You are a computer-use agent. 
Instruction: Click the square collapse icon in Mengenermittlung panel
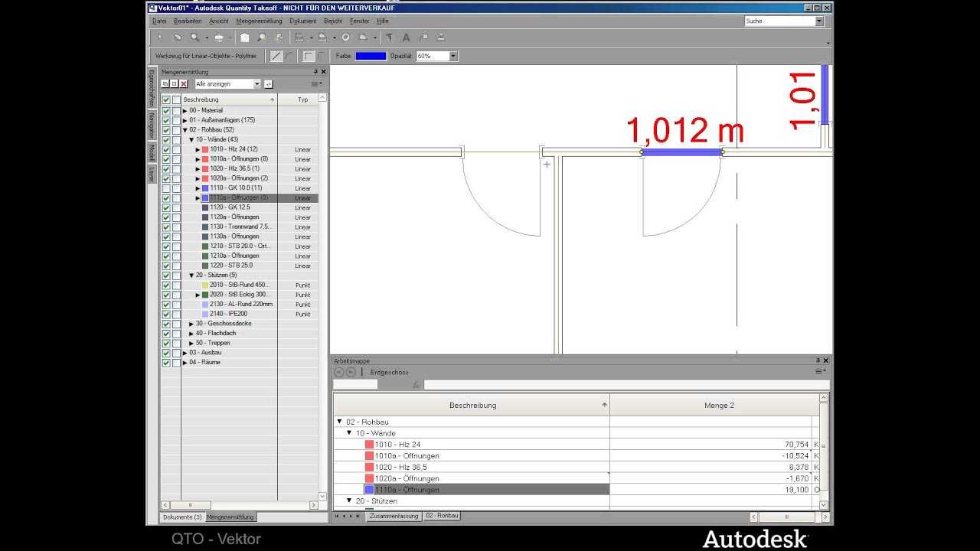(175, 83)
